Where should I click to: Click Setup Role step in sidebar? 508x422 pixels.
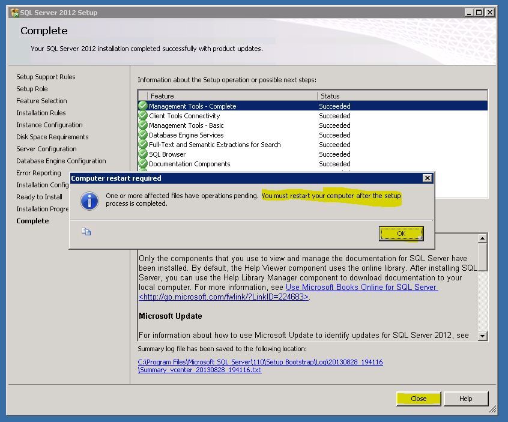(x=32, y=89)
